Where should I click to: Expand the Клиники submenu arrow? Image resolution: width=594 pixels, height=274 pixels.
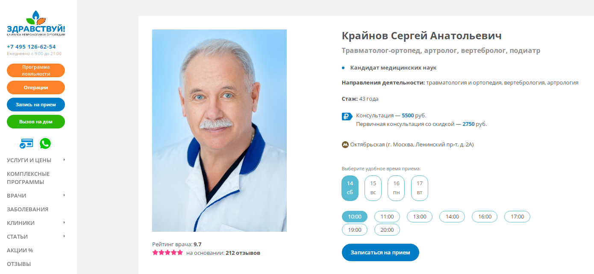(64, 222)
